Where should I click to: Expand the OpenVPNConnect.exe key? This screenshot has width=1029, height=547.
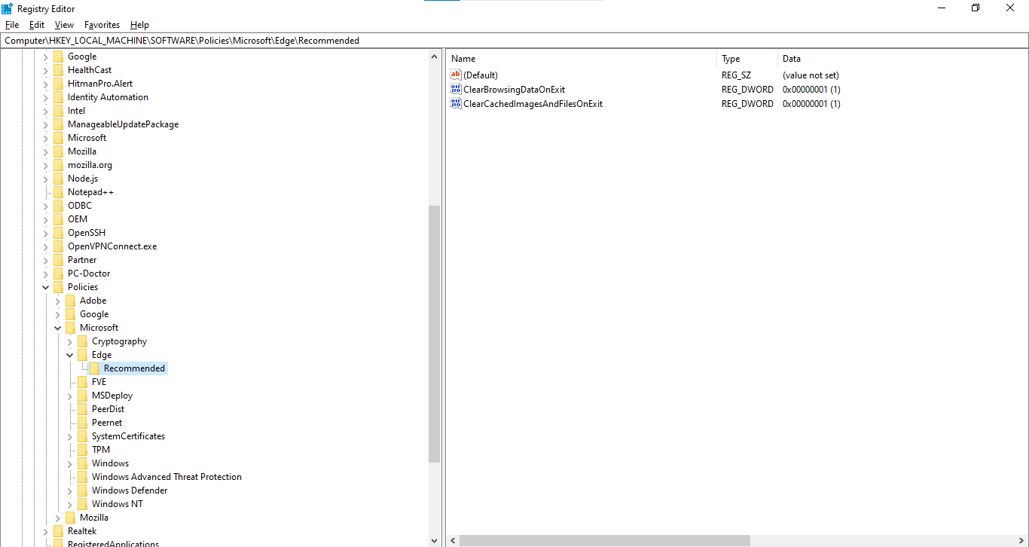[46, 246]
